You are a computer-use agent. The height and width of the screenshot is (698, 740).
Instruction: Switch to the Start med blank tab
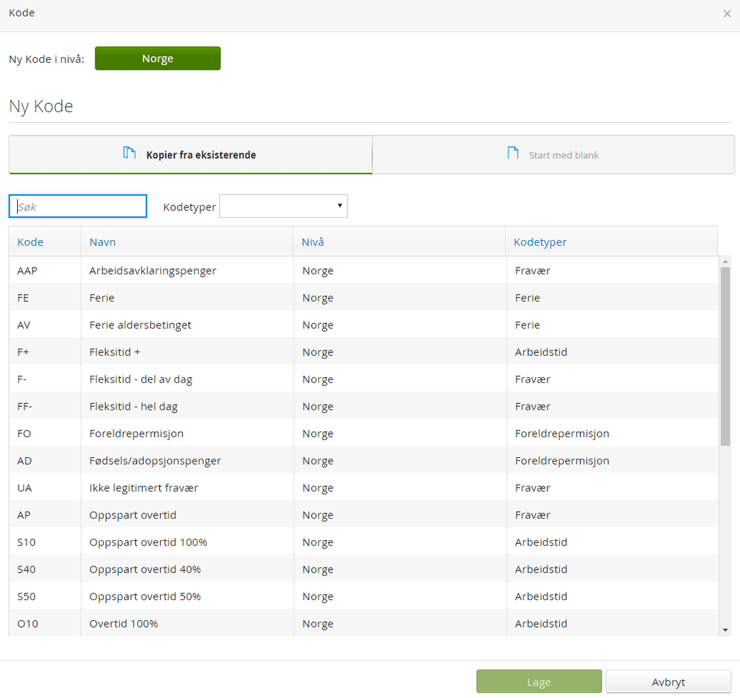pyautogui.click(x=553, y=155)
